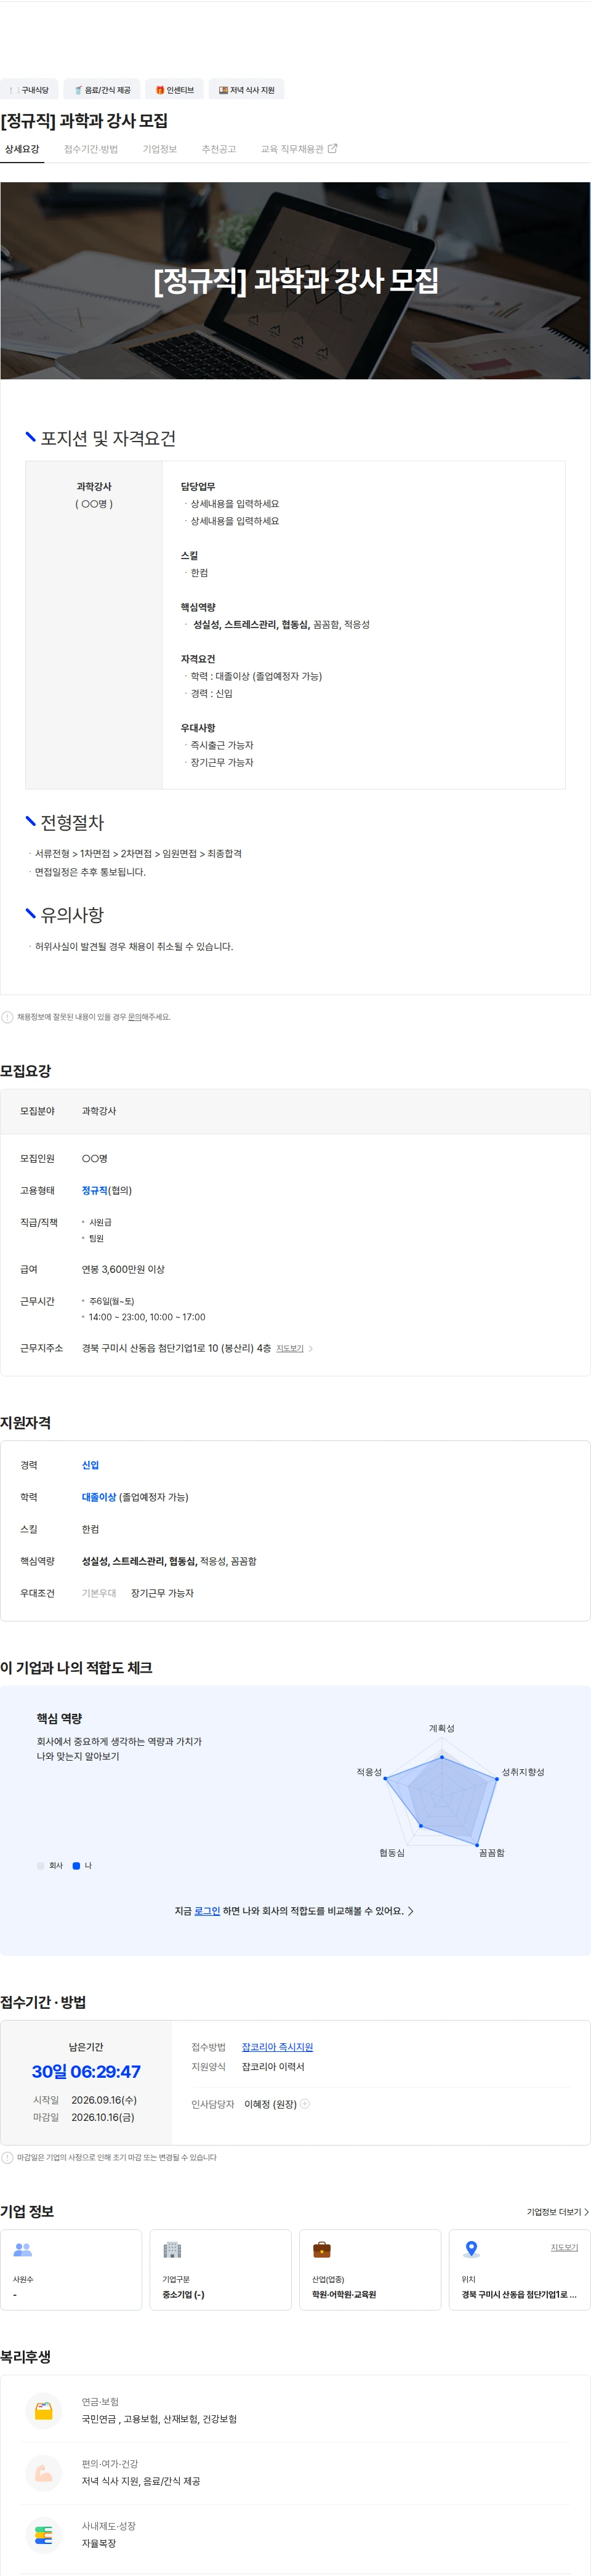The image size is (591, 2576).
Task: Click the 구내식당 tag icon
Action: [13, 90]
